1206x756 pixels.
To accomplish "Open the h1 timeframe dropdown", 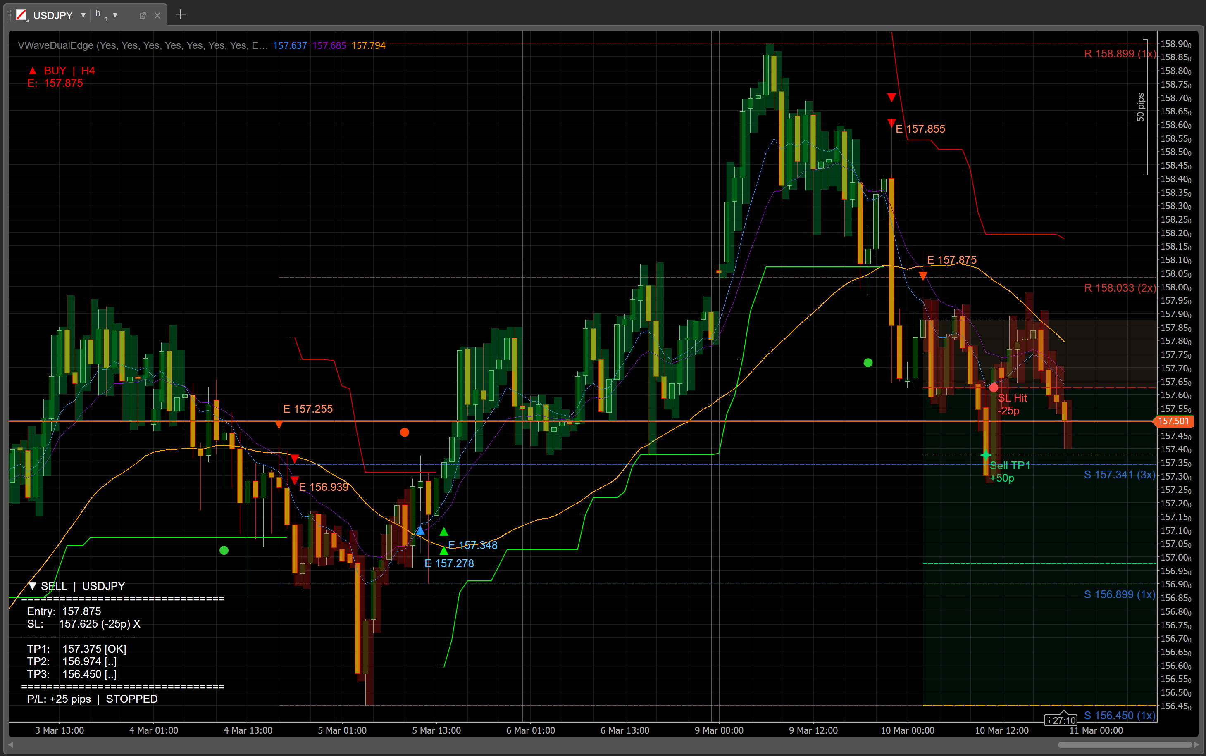I will tap(115, 16).
